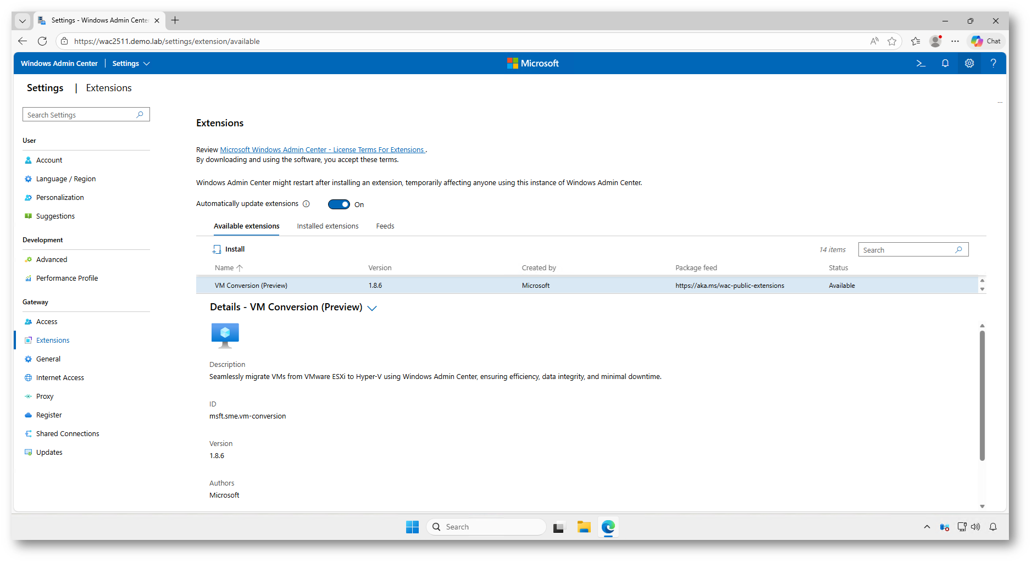Switch to the Installed extensions tab
This screenshot has width=1032, height=563.
328,226
